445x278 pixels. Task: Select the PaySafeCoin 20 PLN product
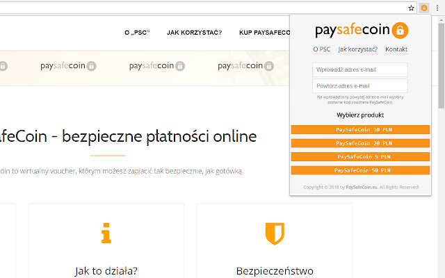click(x=360, y=143)
